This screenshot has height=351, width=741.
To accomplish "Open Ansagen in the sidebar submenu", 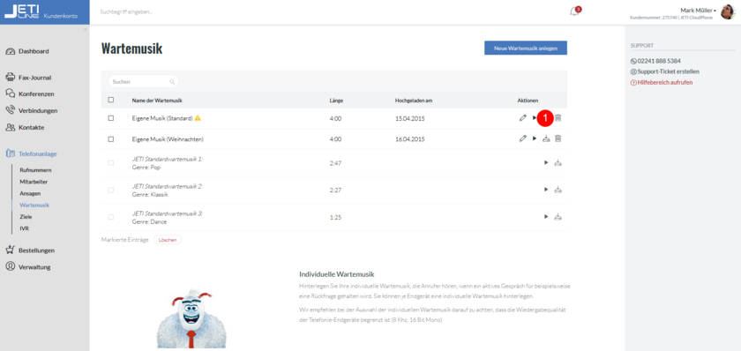I will coord(30,193).
